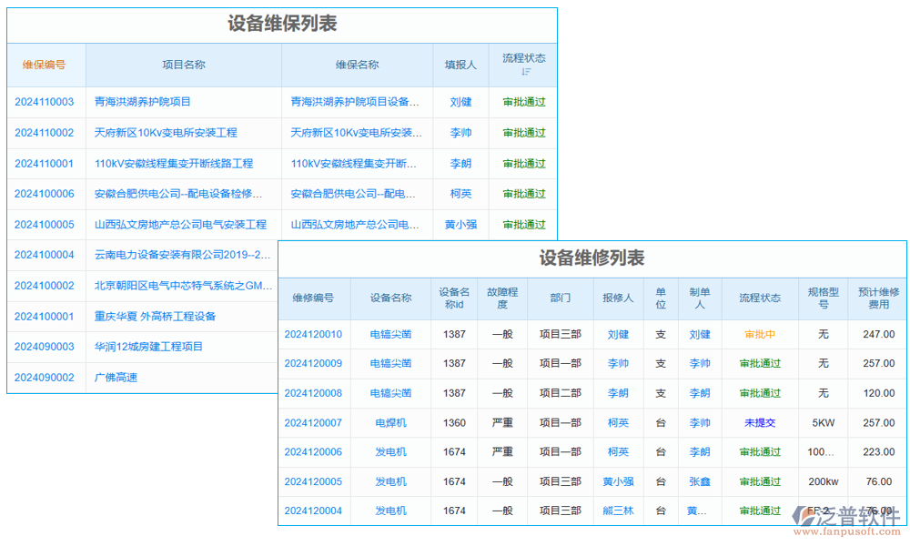Click the 未提交 status of record 2024120007

[761, 422]
